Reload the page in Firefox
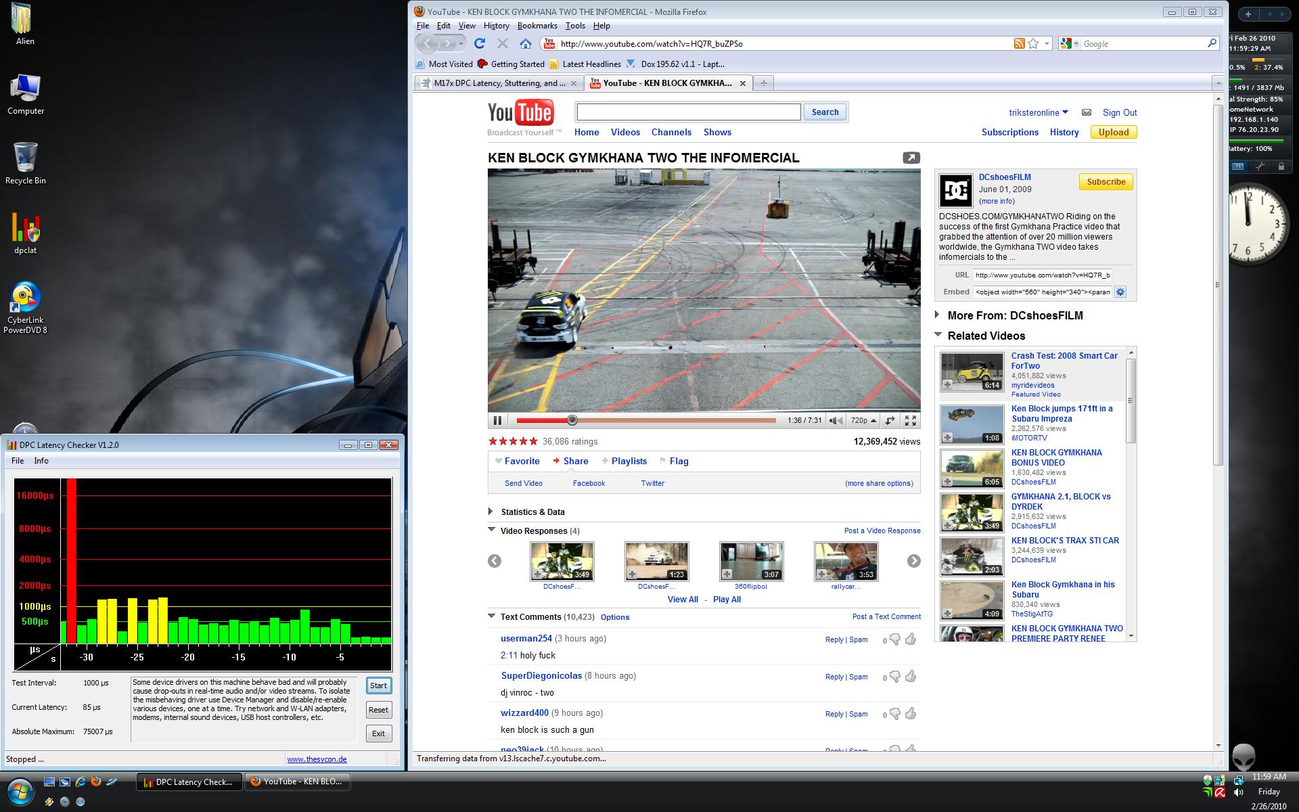The height and width of the screenshot is (812, 1299). tap(480, 43)
